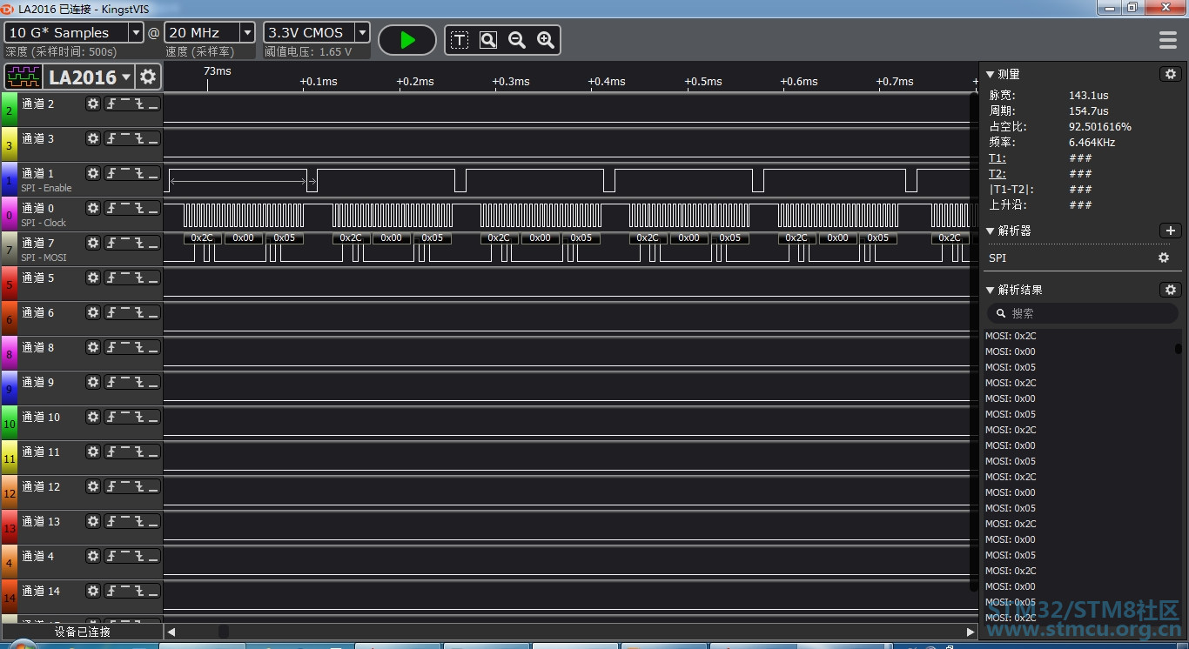Click the SPI - Enable channel label

point(46,188)
